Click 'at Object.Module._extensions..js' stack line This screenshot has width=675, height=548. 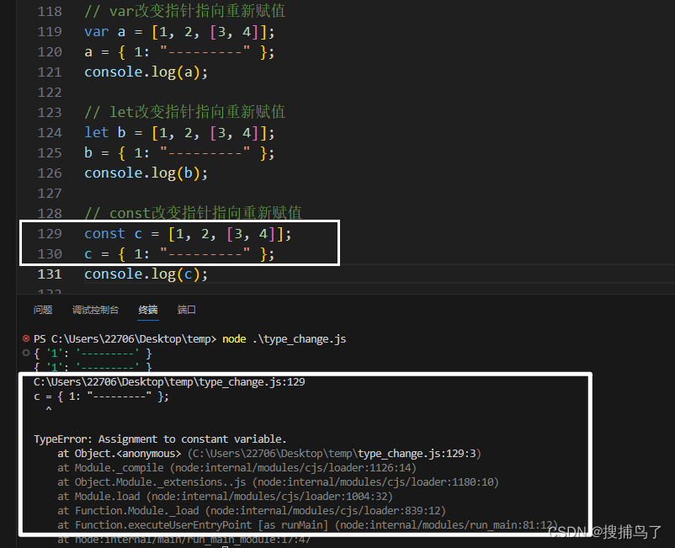tap(278, 482)
